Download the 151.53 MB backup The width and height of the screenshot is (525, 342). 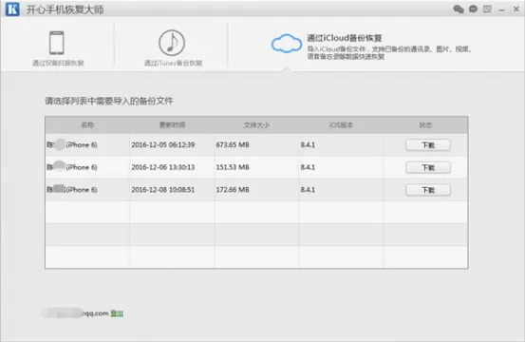(x=428, y=167)
